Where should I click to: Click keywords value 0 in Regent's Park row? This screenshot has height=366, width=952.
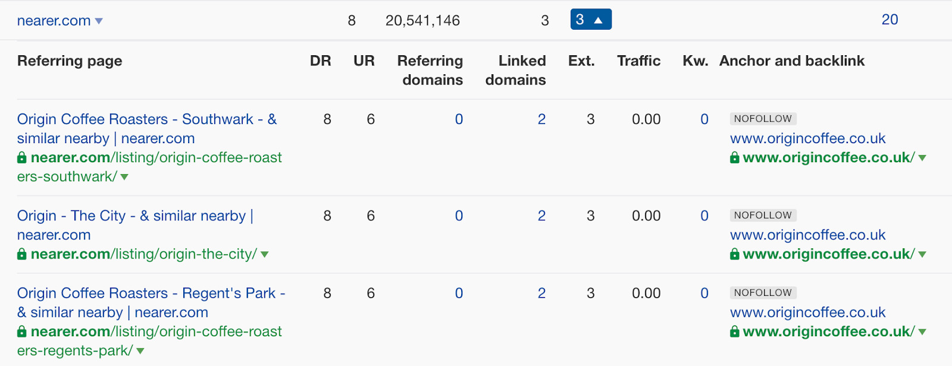coord(704,293)
